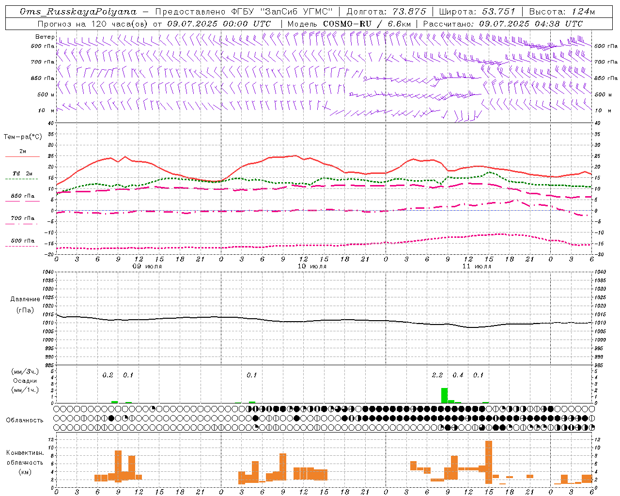
Task: Click the Высота: 124м value
Action: pos(562,12)
